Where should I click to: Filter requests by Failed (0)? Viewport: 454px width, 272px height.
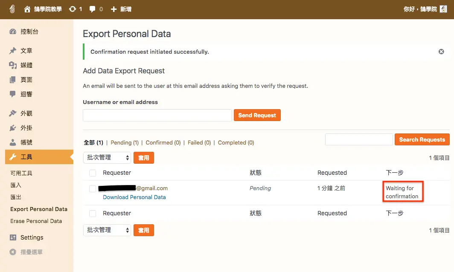[199, 143]
